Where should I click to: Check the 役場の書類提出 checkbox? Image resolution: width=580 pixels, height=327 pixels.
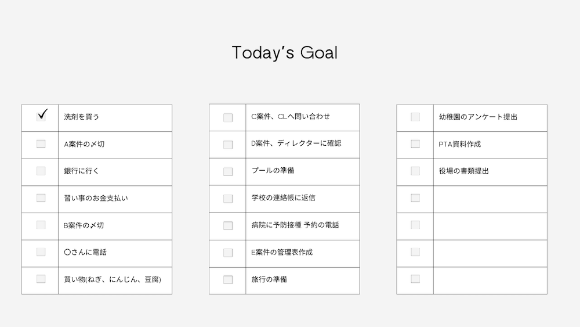coord(415,171)
